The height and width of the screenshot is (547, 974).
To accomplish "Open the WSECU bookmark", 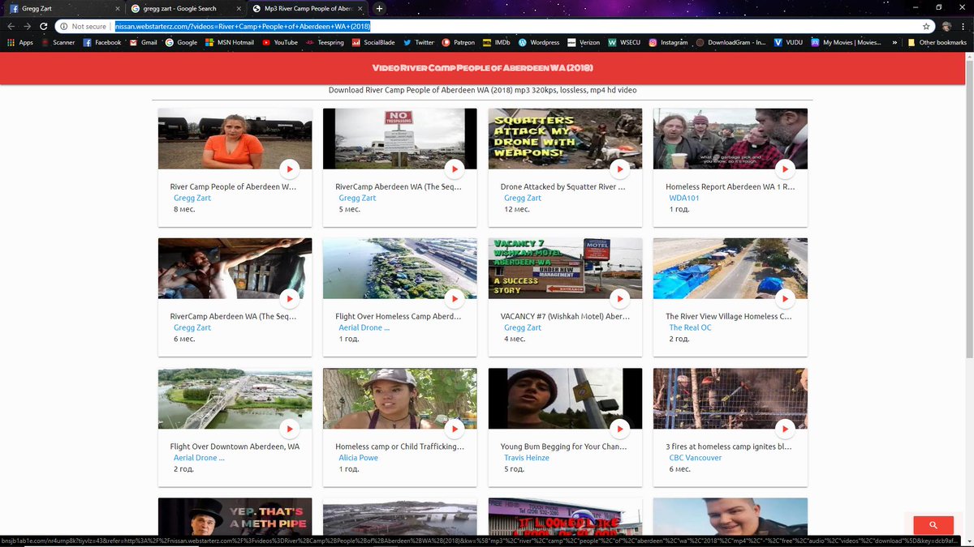I will click(624, 42).
